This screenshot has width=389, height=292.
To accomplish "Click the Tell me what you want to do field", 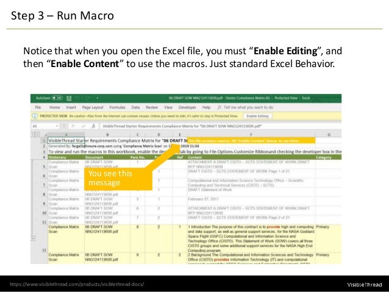I will (248, 107).
